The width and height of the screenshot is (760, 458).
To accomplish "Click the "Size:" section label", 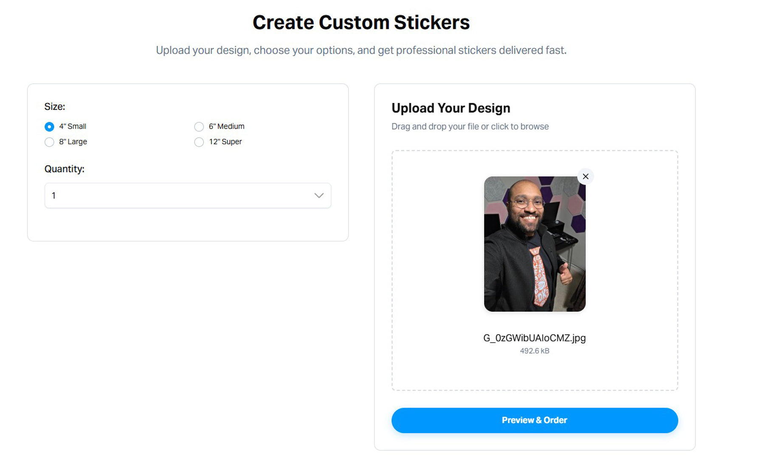I will 55,106.
